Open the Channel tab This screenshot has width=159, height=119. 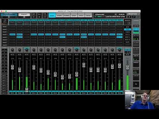point(67,15)
